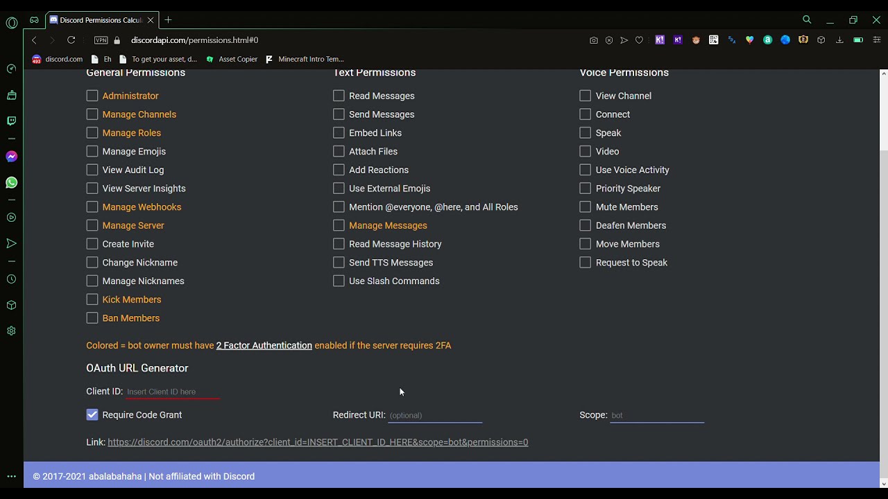The height and width of the screenshot is (499, 888).
Task: Check the Administrator permission
Action: click(x=92, y=96)
